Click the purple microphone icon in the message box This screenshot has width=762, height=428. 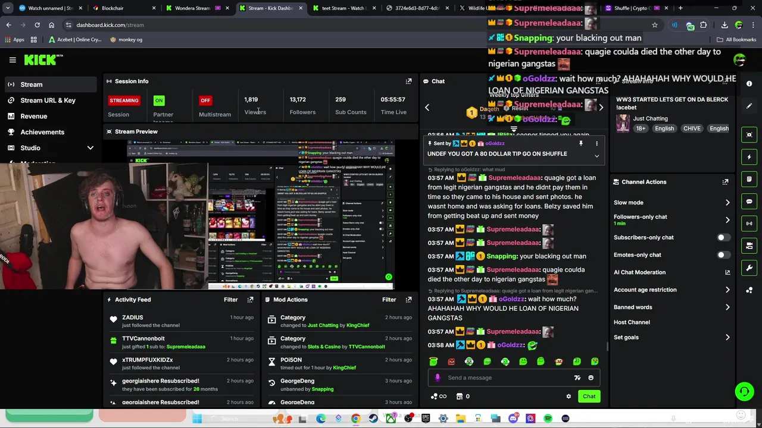point(438,377)
